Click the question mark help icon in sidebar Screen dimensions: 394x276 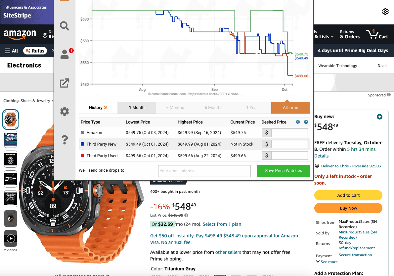tap(65, 140)
